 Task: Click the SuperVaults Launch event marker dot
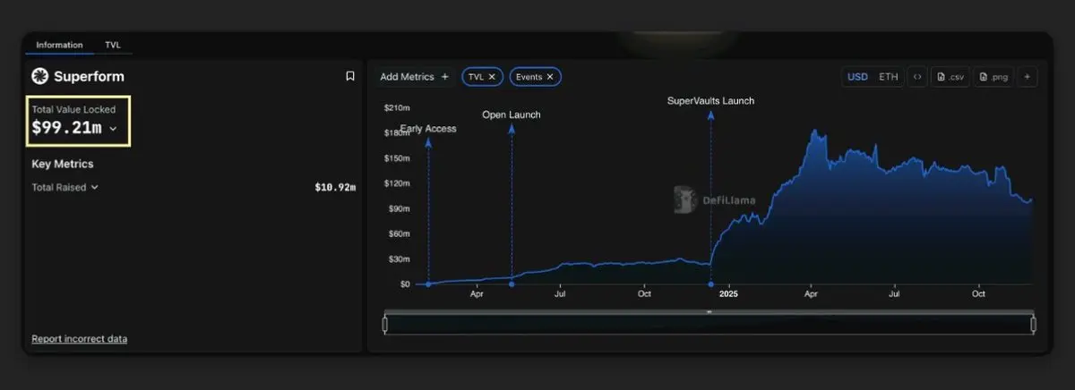pyautogui.click(x=710, y=284)
